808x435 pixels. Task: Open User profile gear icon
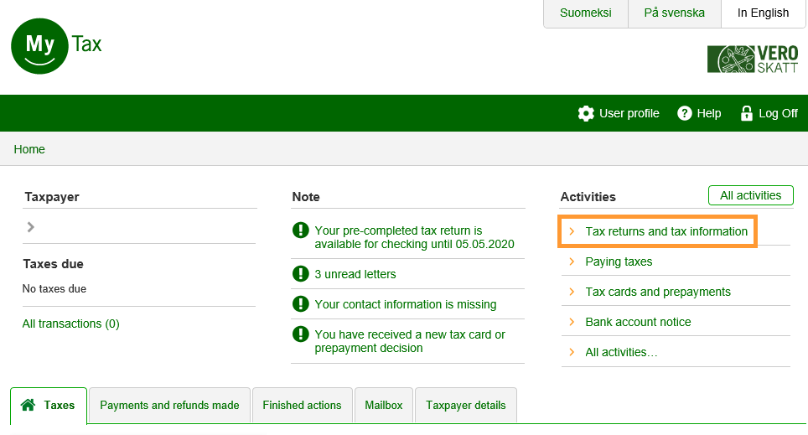coord(586,113)
